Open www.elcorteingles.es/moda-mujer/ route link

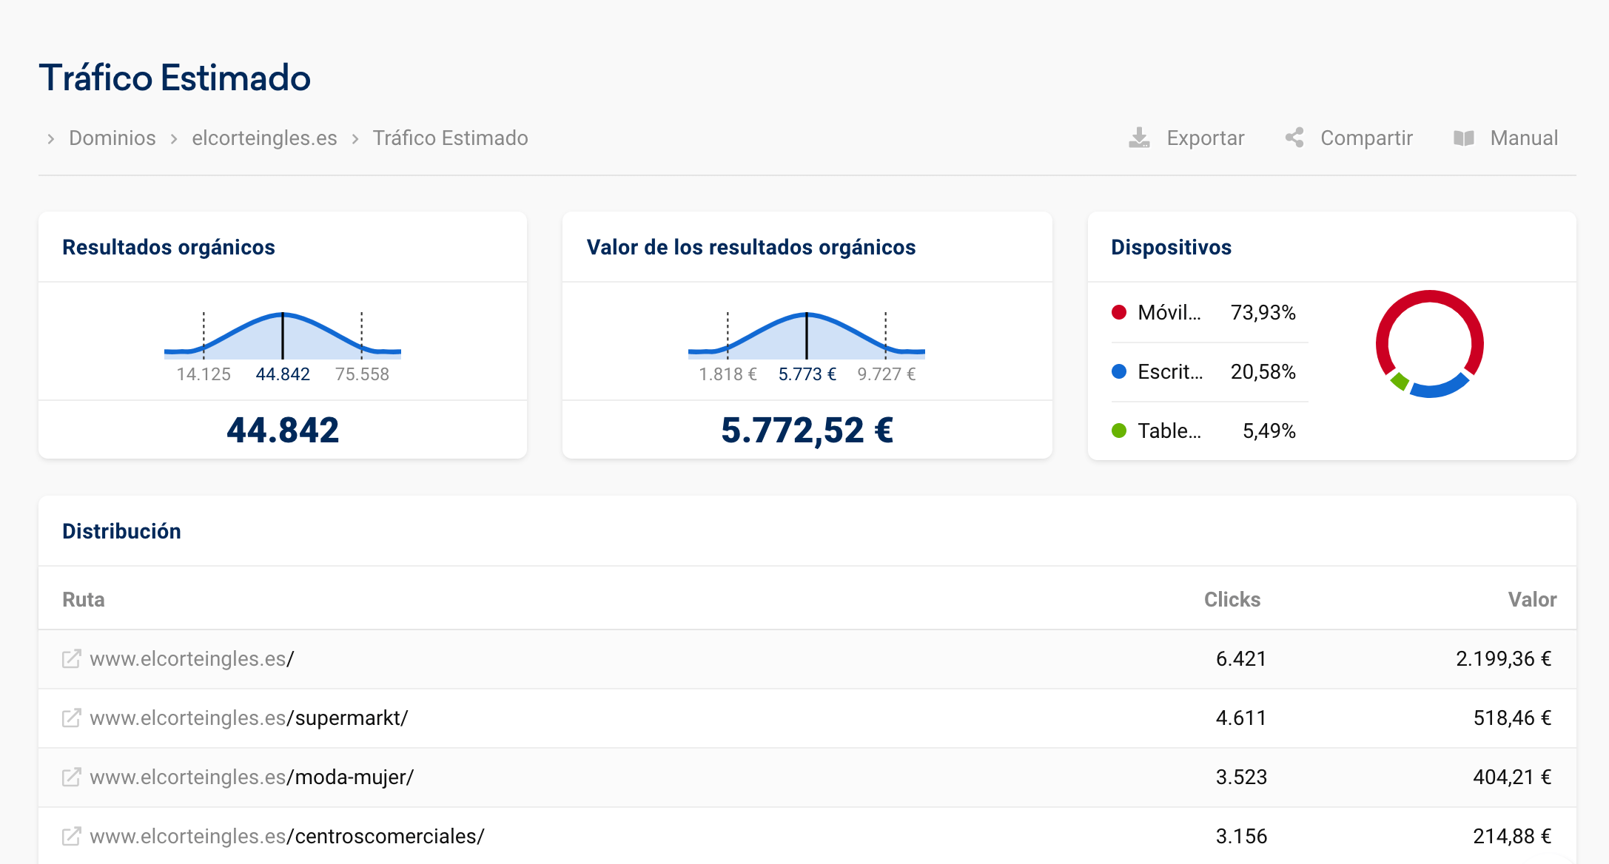tap(252, 777)
